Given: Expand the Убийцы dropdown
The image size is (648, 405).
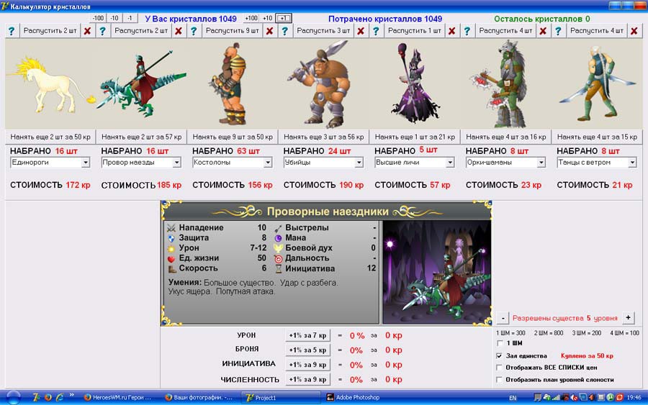Looking at the screenshot, I should click(x=359, y=163).
